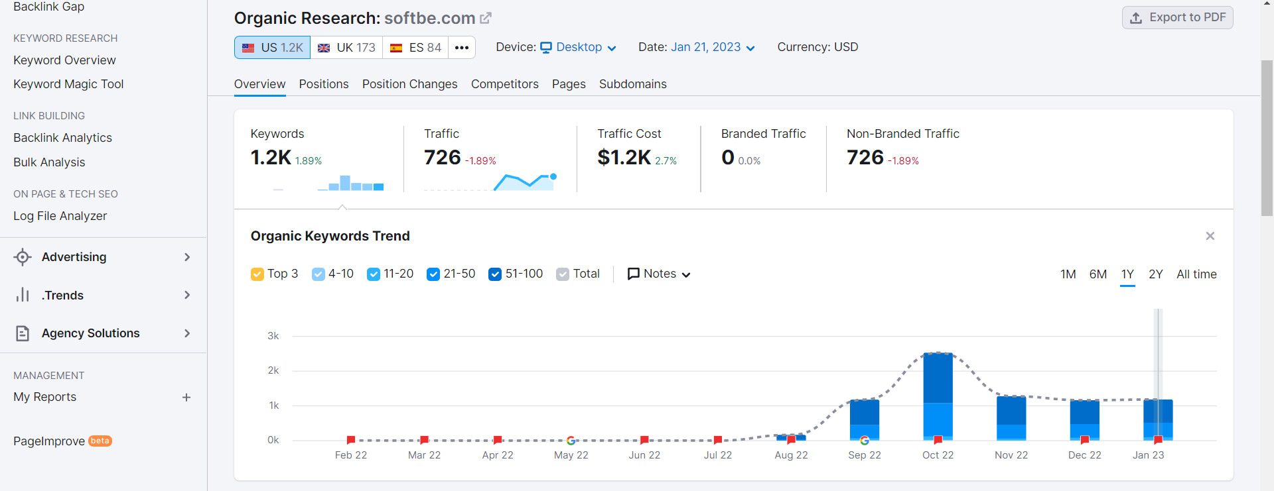Set chart range to 2Y

pos(1156,274)
